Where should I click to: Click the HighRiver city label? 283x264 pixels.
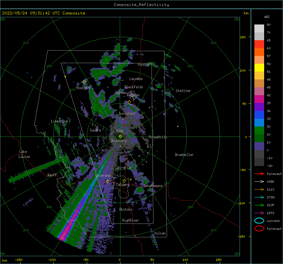click(x=130, y=220)
